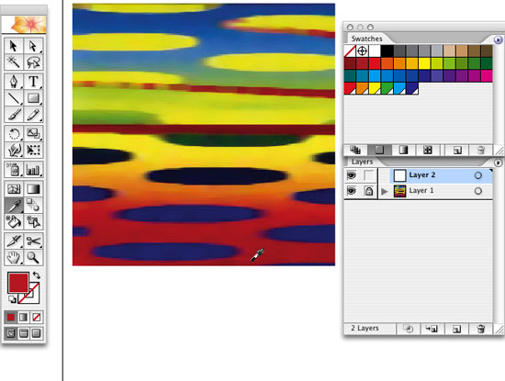
Task: Unlock Layer 1 via padlock icon
Action: point(369,191)
